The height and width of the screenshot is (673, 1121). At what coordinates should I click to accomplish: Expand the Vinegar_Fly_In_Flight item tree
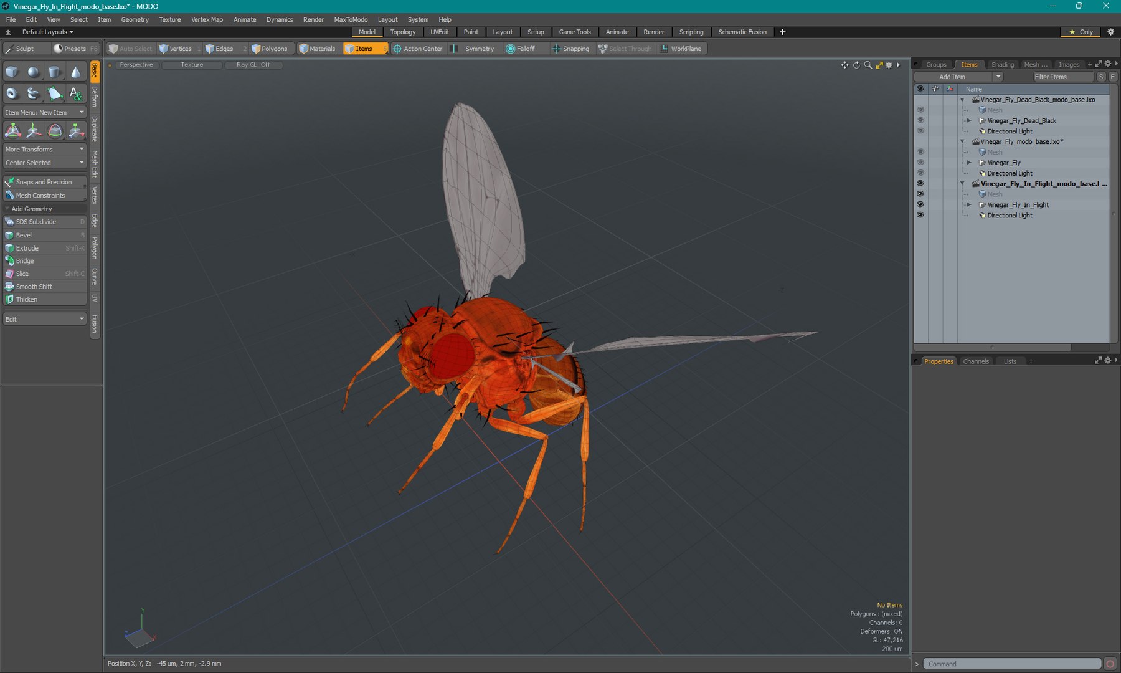point(968,204)
